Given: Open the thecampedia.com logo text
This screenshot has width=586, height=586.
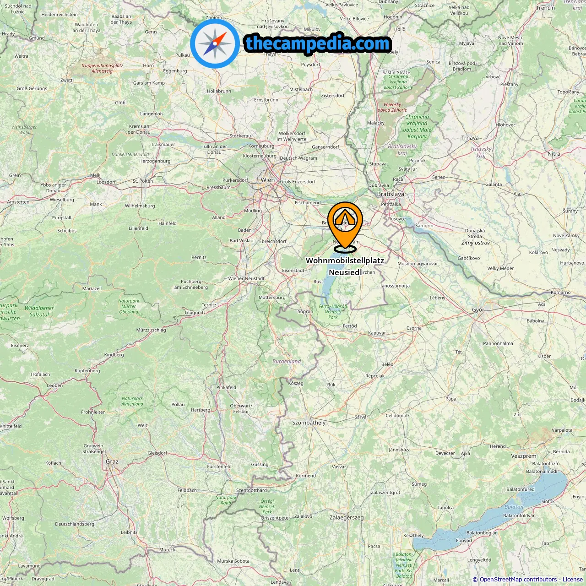Looking at the screenshot, I should (x=318, y=43).
